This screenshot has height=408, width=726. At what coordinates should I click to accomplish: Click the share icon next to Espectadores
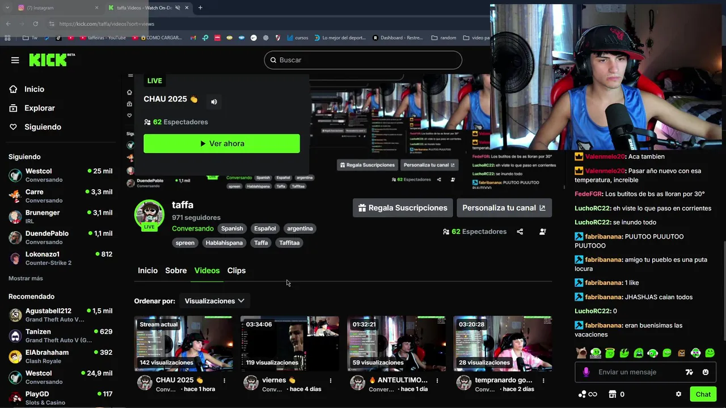pyautogui.click(x=520, y=232)
